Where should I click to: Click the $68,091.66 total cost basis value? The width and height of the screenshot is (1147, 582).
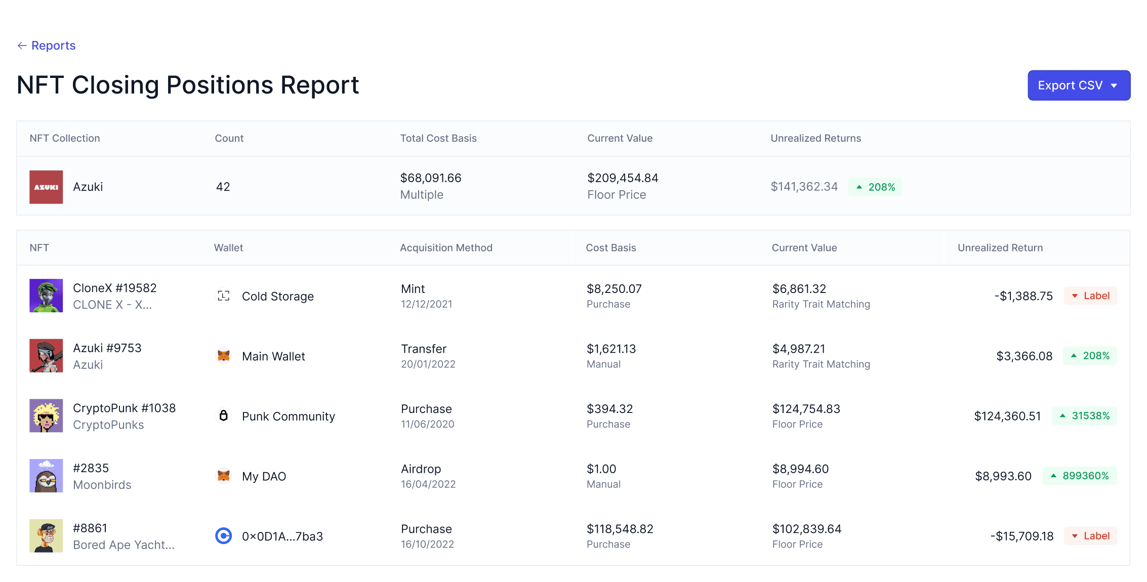tap(431, 178)
